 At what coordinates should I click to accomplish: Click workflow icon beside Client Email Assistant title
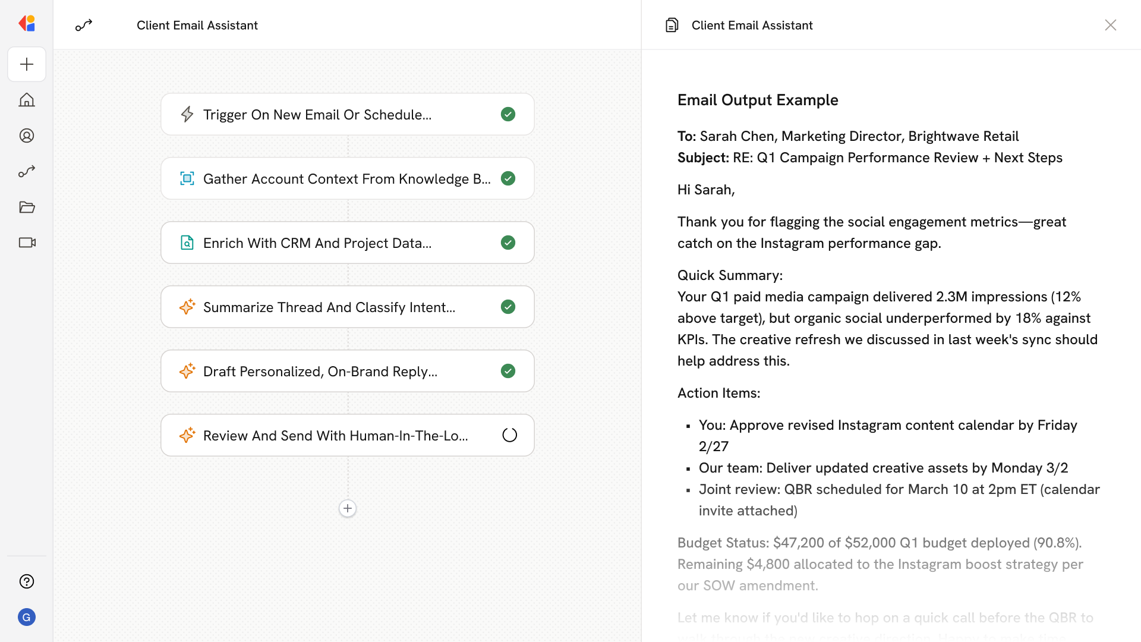[x=84, y=25]
